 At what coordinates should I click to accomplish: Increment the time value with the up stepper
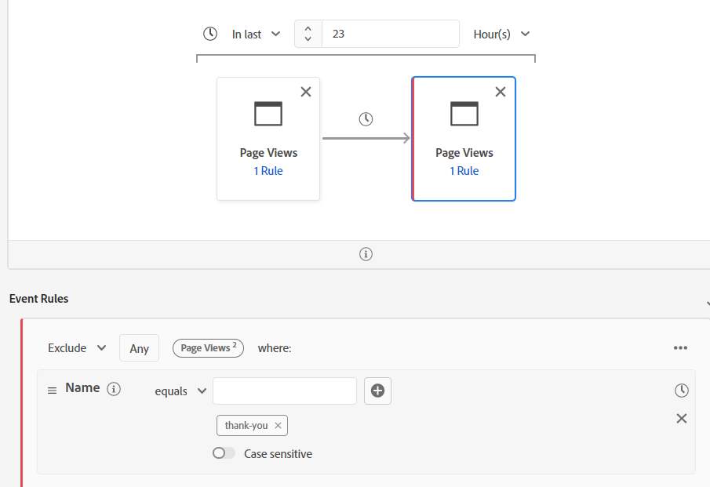pos(308,28)
